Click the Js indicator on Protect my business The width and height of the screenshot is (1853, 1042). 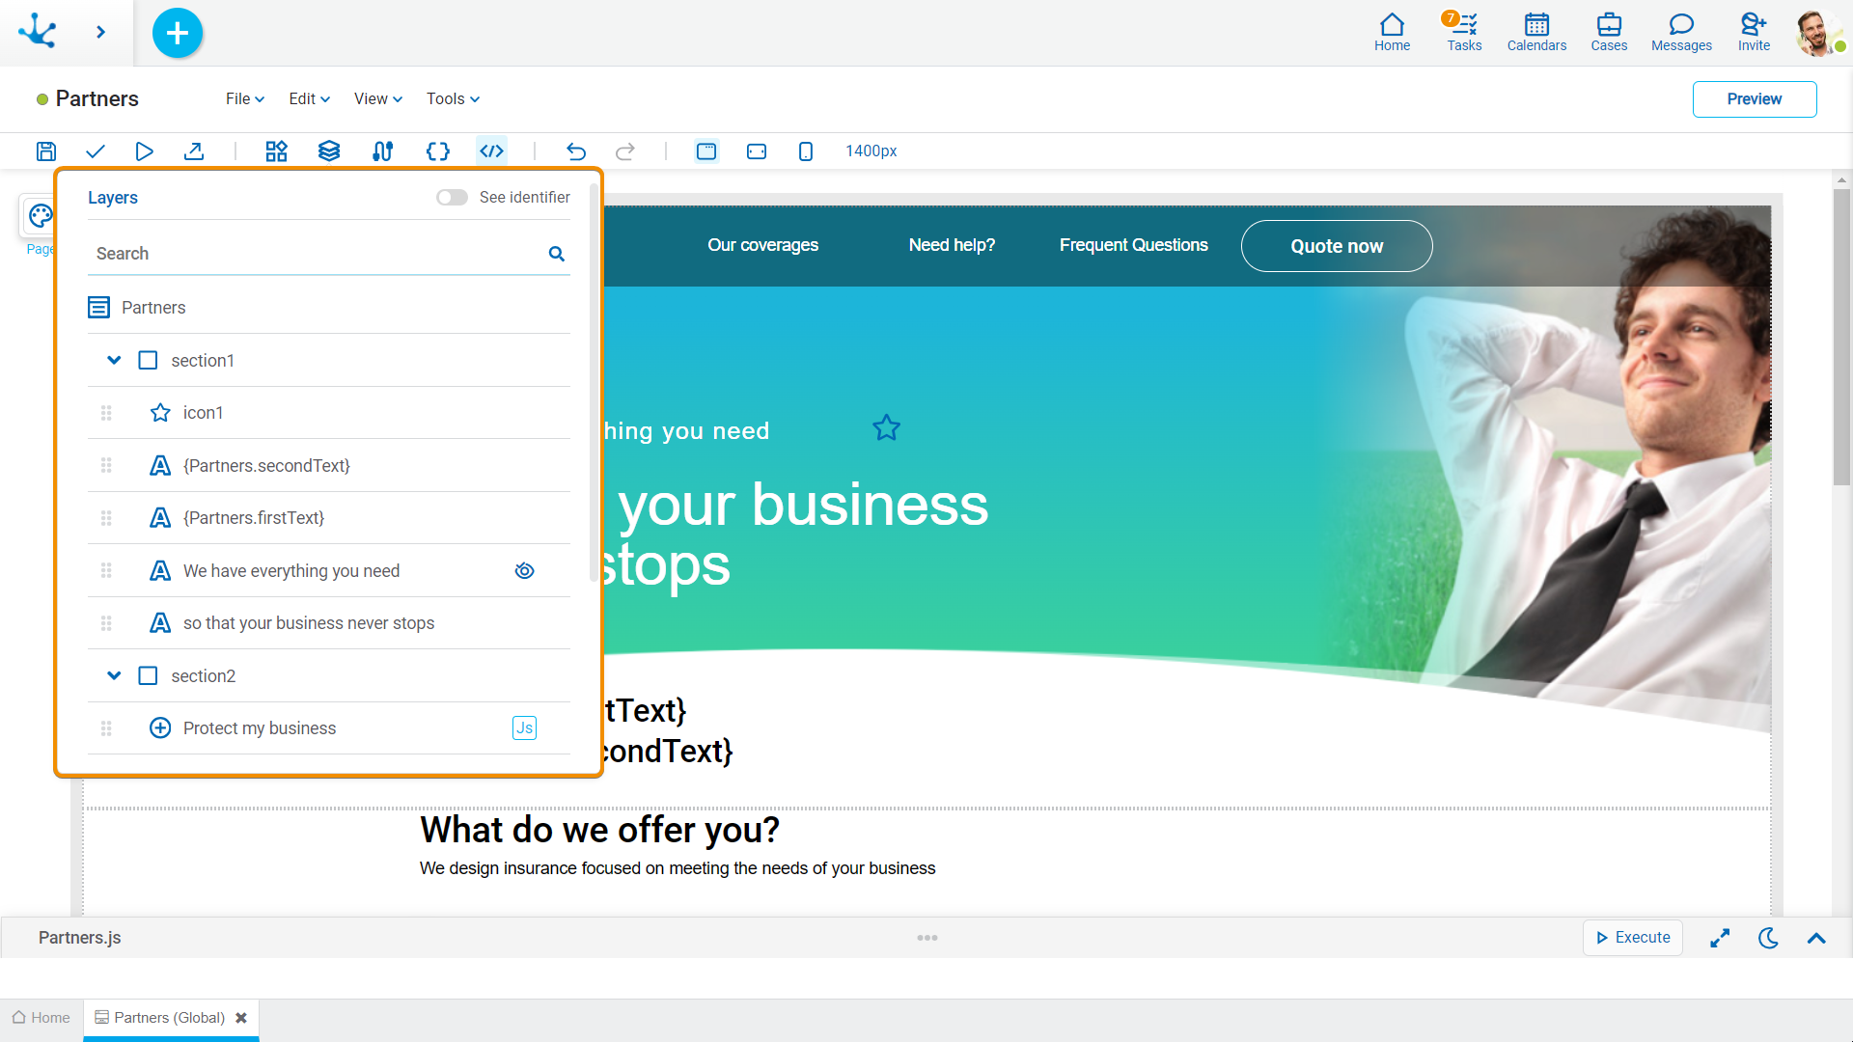tap(524, 728)
